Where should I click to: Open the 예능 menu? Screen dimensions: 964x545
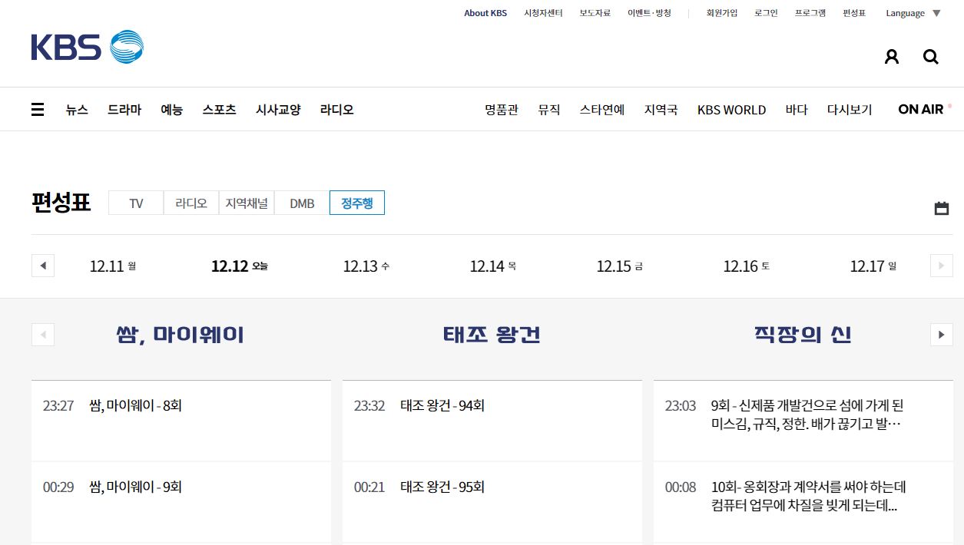pyautogui.click(x=171, y=110)
